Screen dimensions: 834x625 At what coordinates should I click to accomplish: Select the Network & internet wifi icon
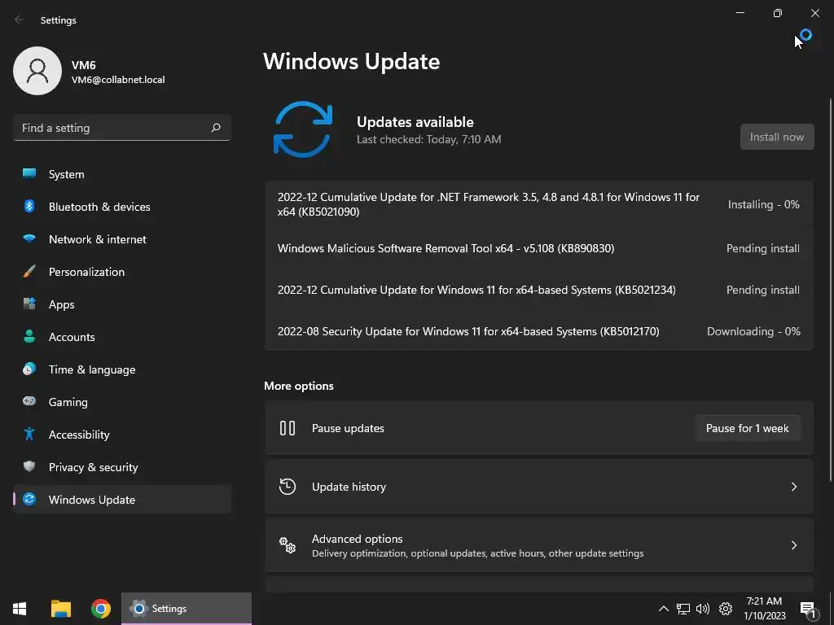29,238
